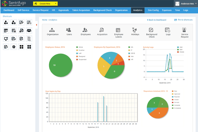Go to the Talent Acquisition menu
Viewport: 198px width, 132px height.
(x=81, y=10)
